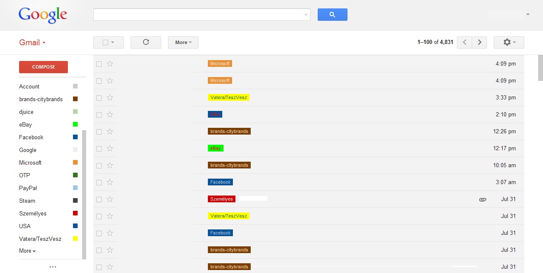
Task: Star the Vatera/TeszVesz email from Jul 31
Action: pos(110,216)
